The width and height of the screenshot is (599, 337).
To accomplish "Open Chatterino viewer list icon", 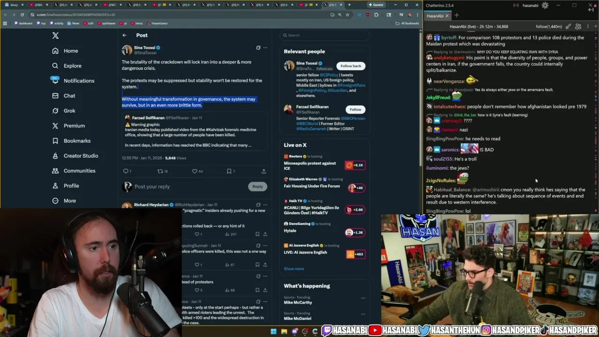I will [578, 27].
